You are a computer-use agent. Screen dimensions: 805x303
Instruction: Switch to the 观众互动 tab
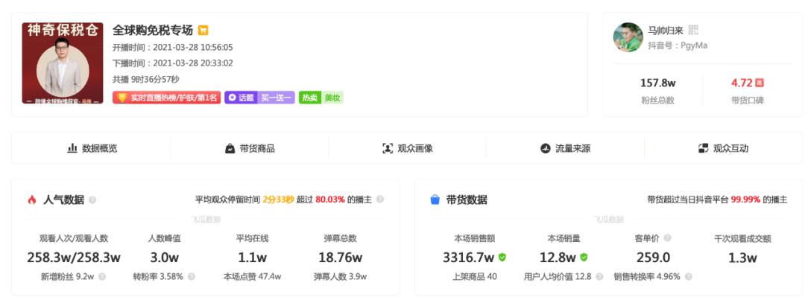[x=723, y=149]
